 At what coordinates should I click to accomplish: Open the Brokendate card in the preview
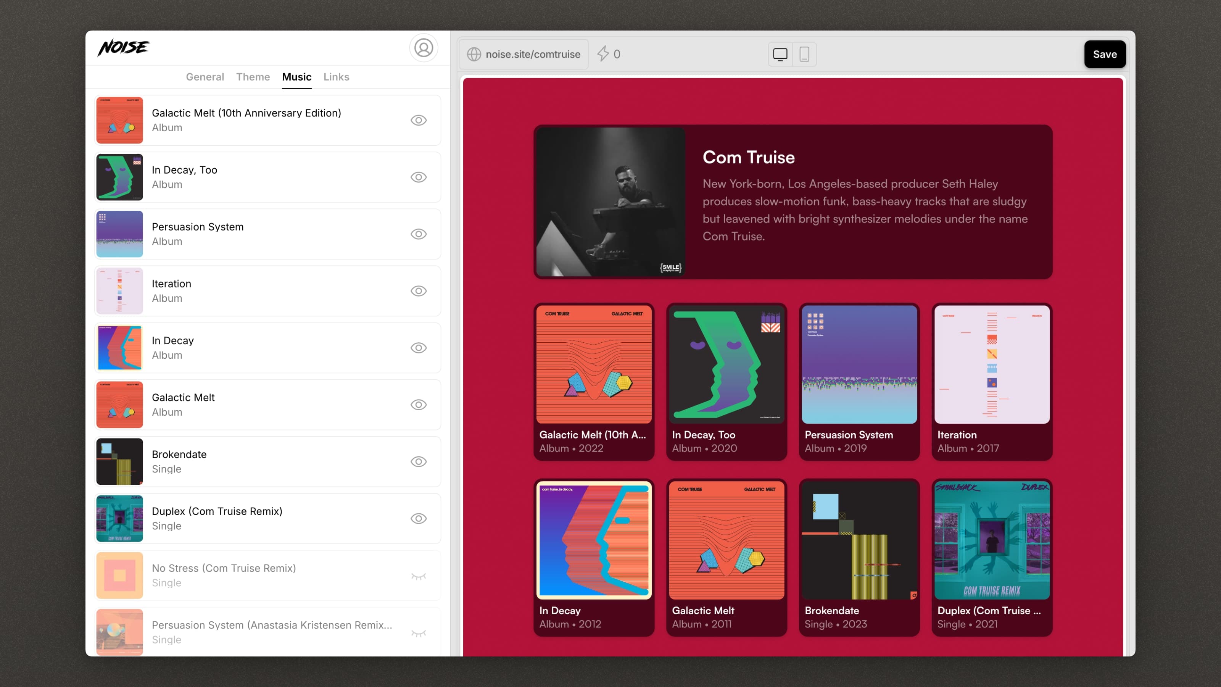point(859,557)
